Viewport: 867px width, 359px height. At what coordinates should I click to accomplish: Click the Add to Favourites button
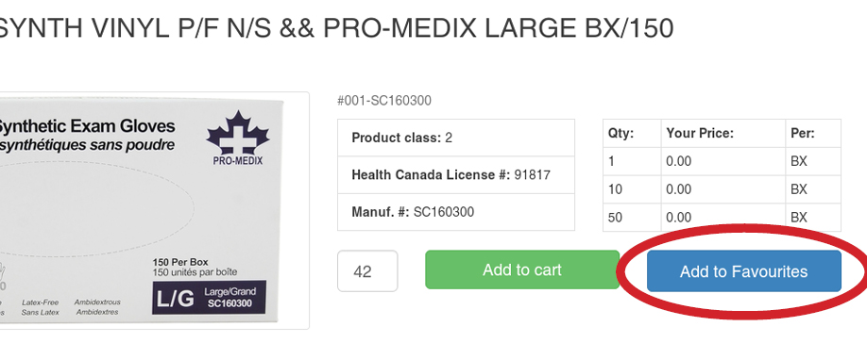pyautogui.click(x=743, y=270)
